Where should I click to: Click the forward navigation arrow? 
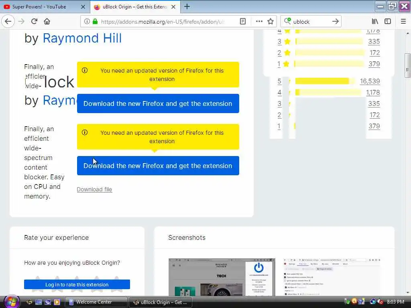point(21,22)
